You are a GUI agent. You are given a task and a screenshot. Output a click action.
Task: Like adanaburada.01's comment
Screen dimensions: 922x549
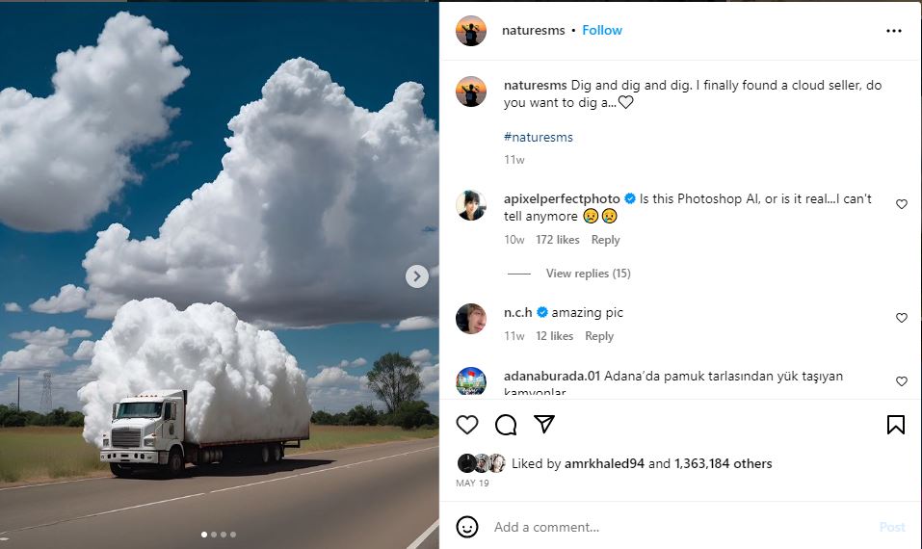pyautogui.click(x=902, y=381)
